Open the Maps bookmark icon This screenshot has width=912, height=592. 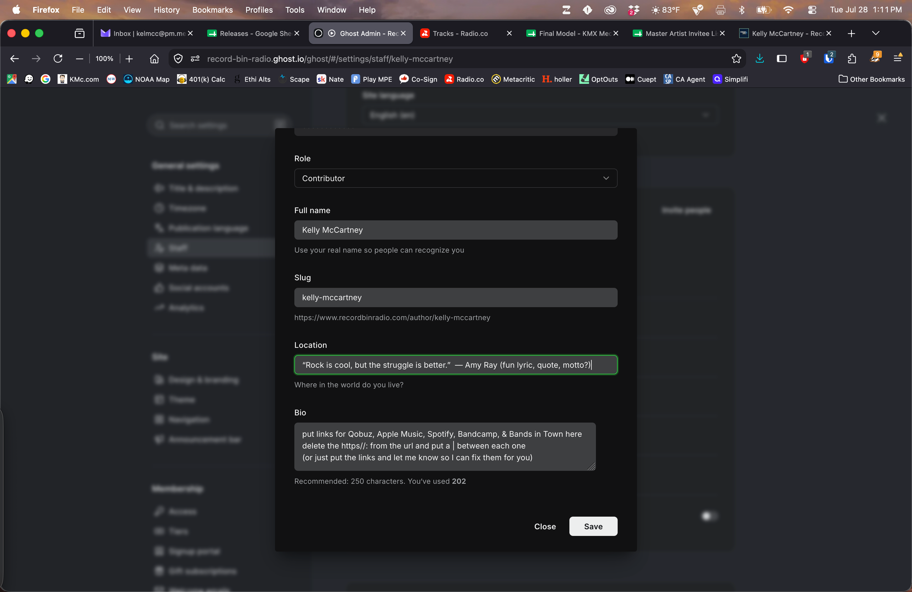(x=12, y=79)
